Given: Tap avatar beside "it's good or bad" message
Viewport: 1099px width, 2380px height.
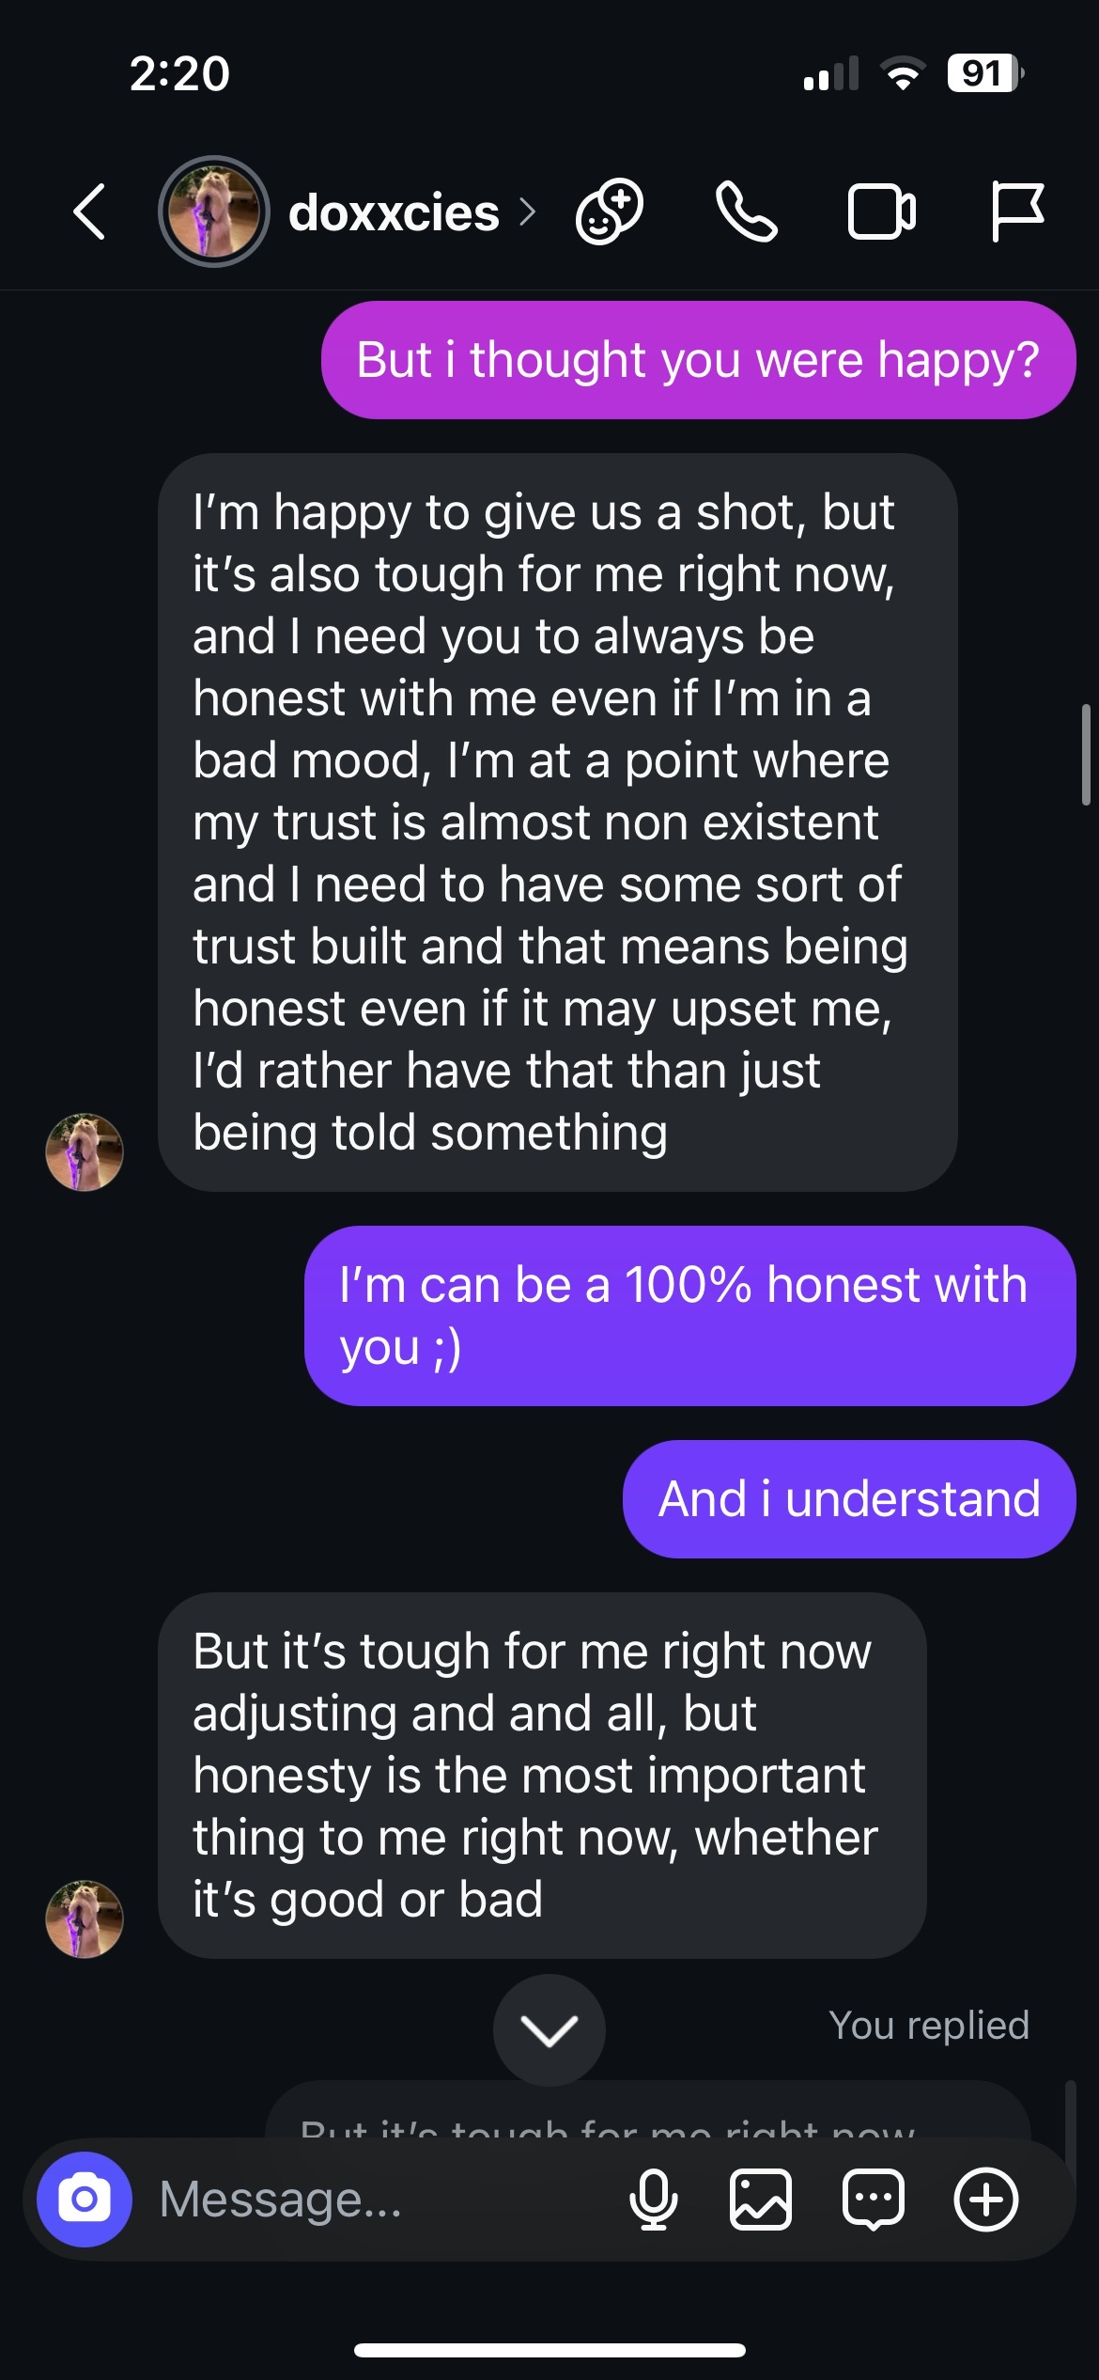Looking at the screenshot, I should point(85,1919).
